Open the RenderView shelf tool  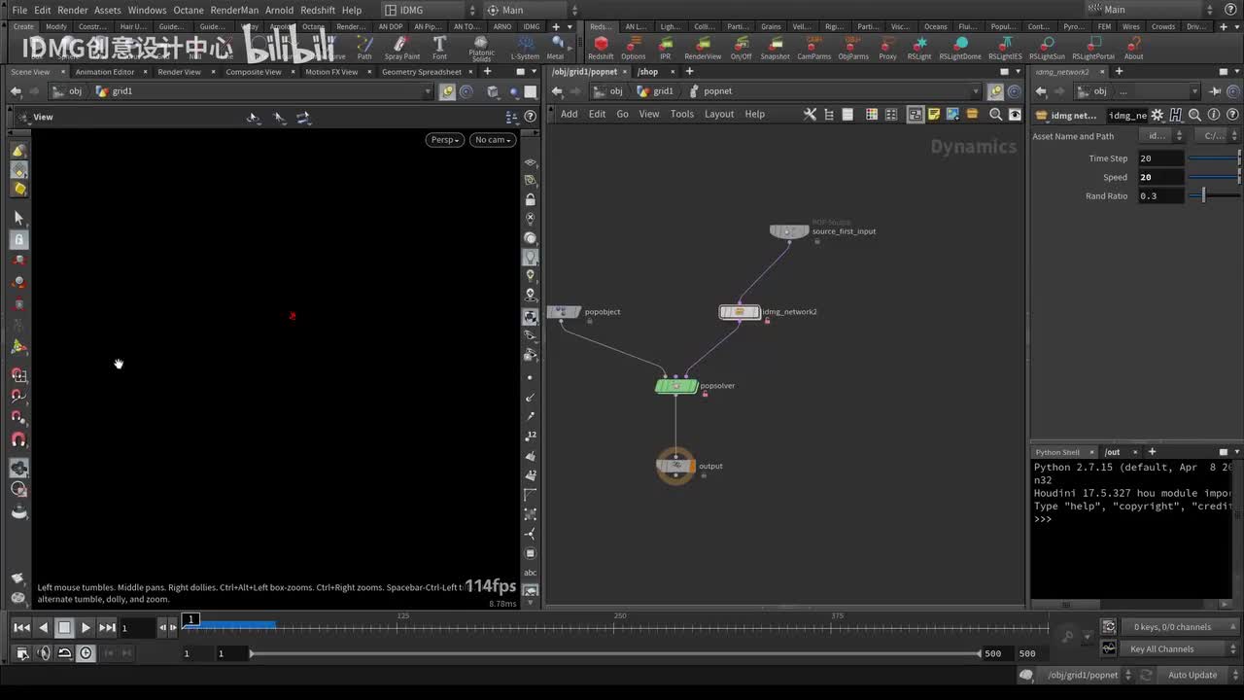(x=703, y=45)
